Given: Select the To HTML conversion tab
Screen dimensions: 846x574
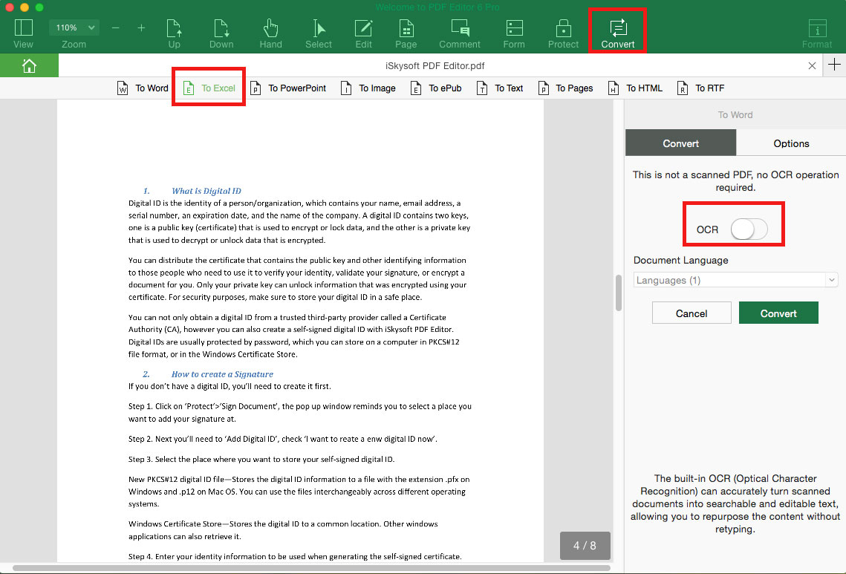Looking at the screenshot, I should [x=635, y=88].
